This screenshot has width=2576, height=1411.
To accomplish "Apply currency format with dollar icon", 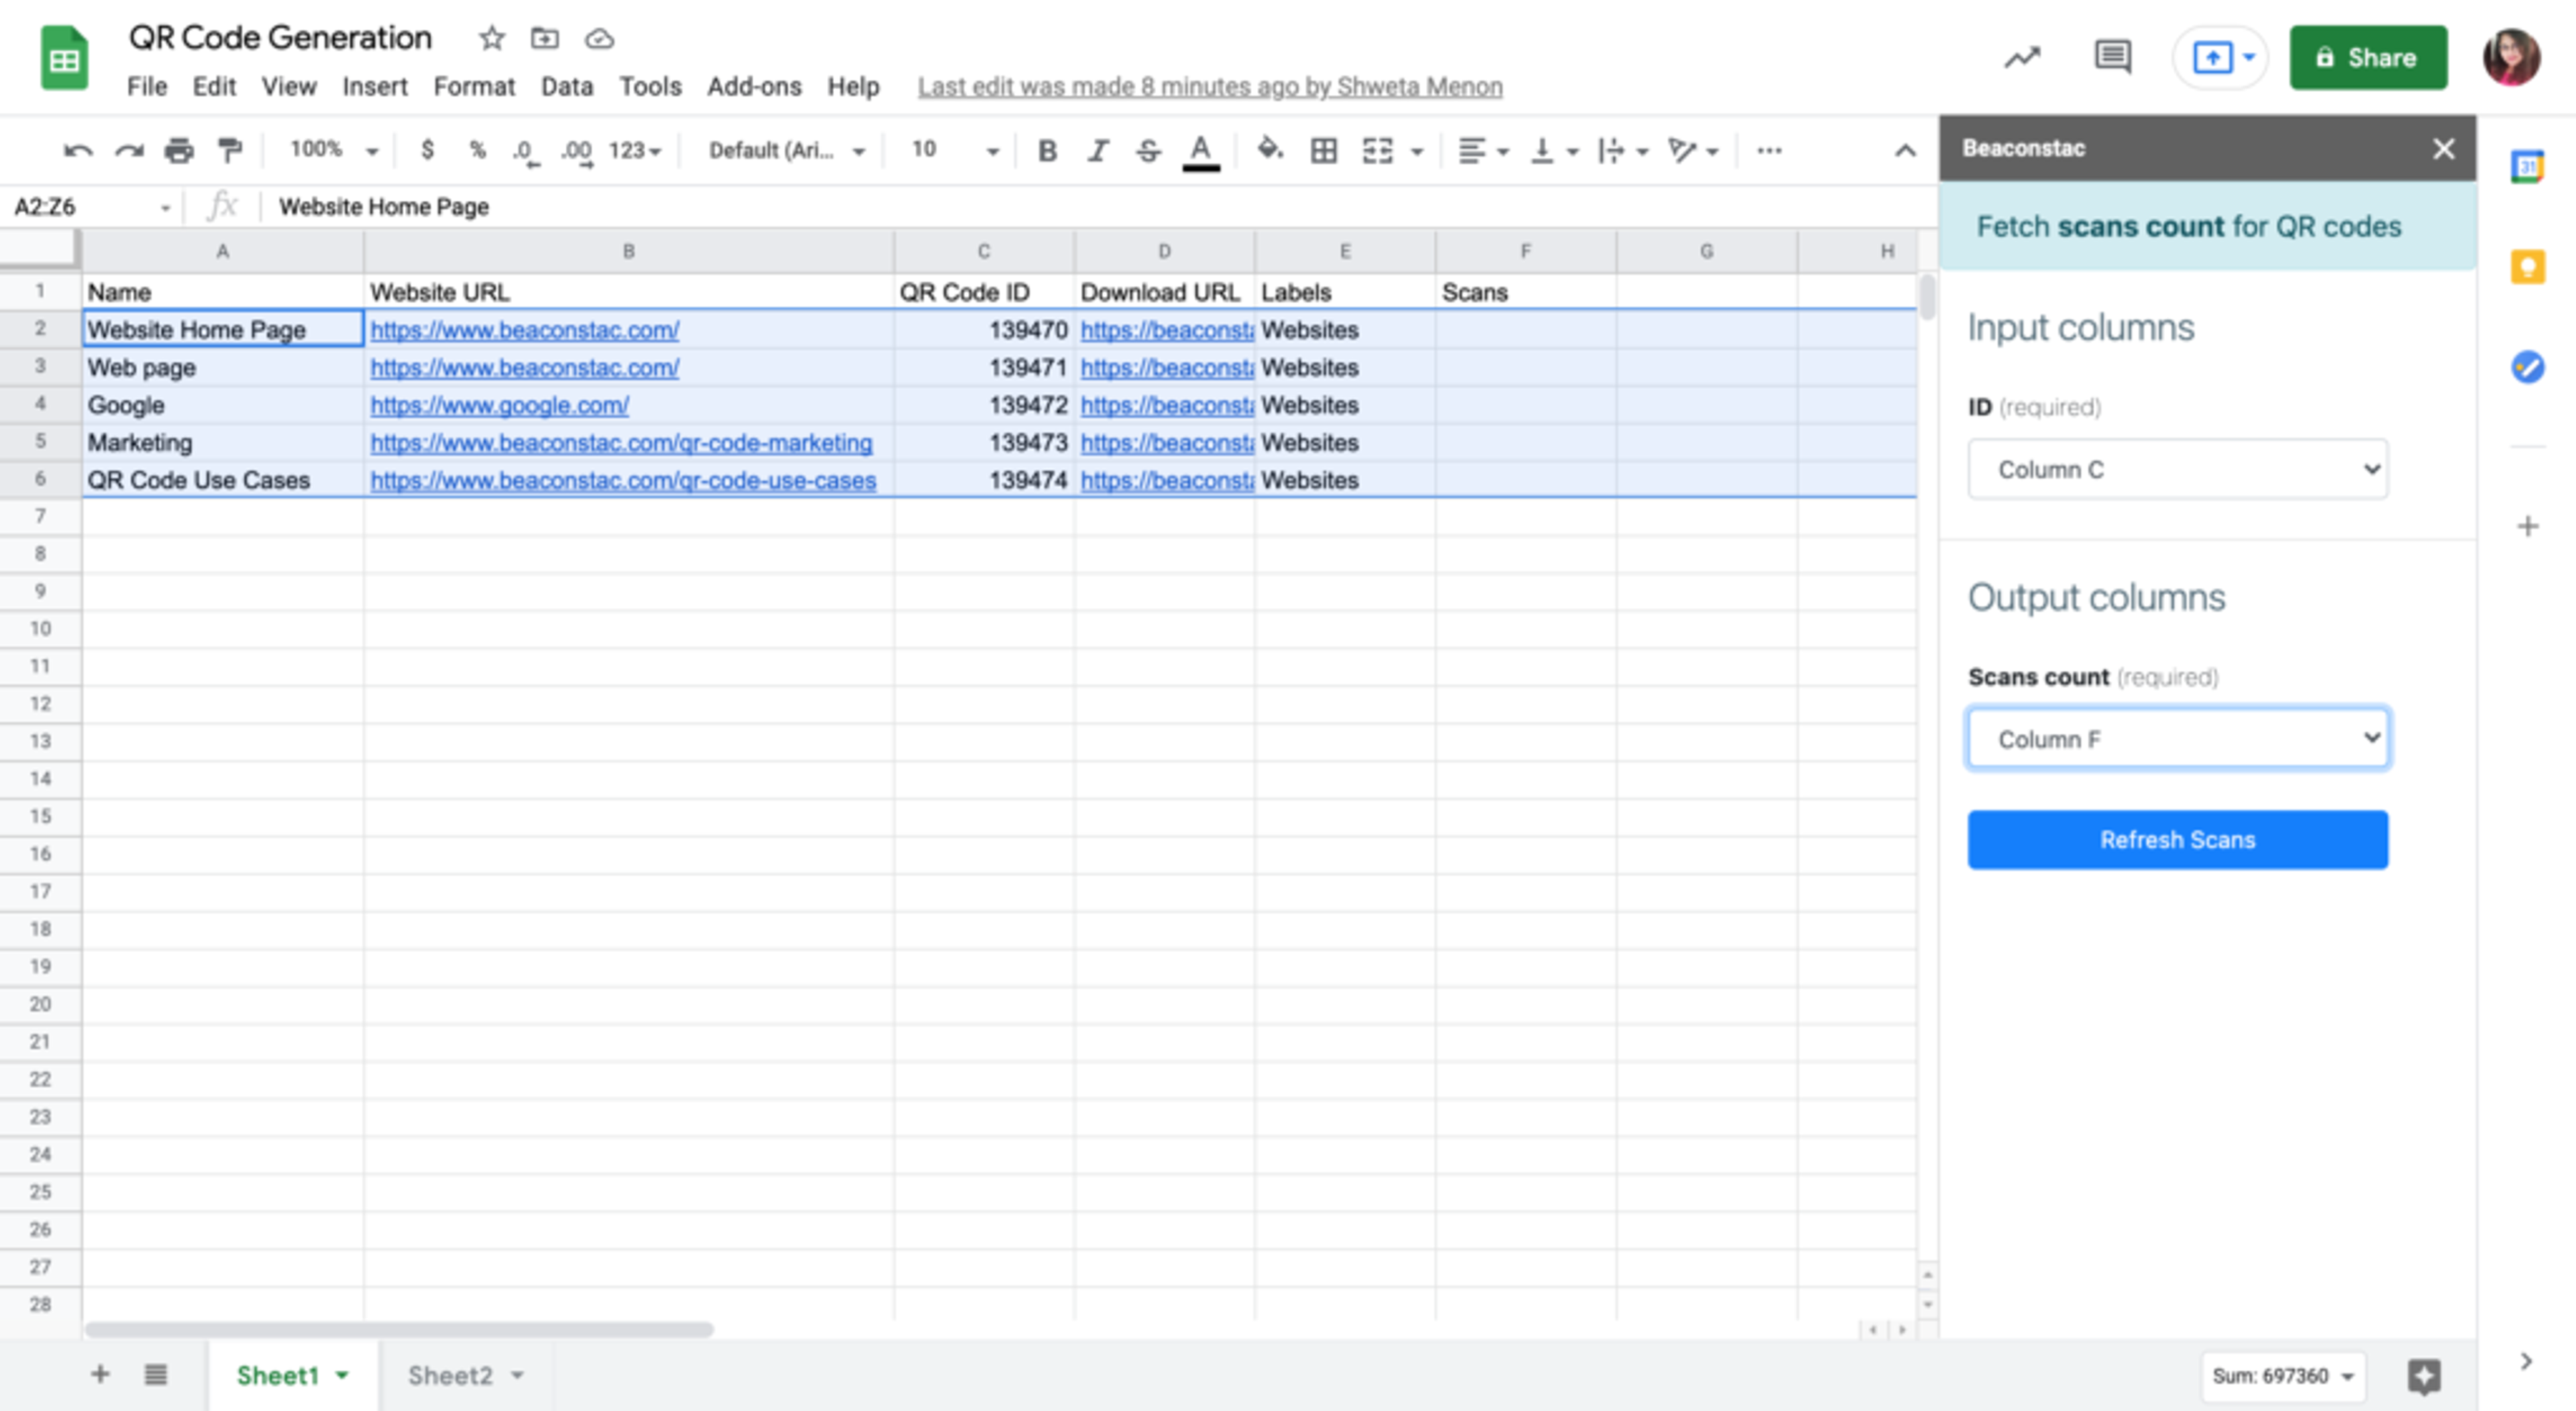I will click(428, 150).
